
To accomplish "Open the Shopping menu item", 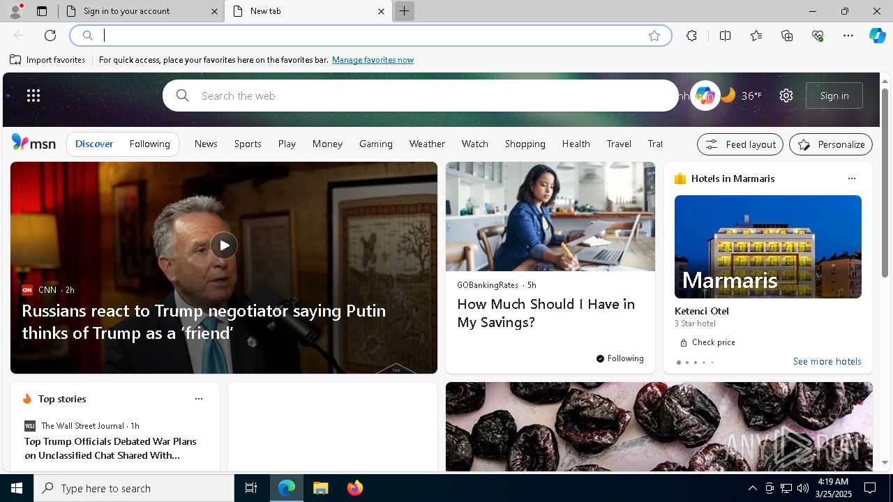I will pyautogui.click(x=525, y=144).
